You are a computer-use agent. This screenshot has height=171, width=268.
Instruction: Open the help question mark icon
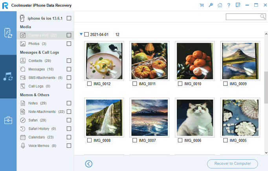[229, 5]
